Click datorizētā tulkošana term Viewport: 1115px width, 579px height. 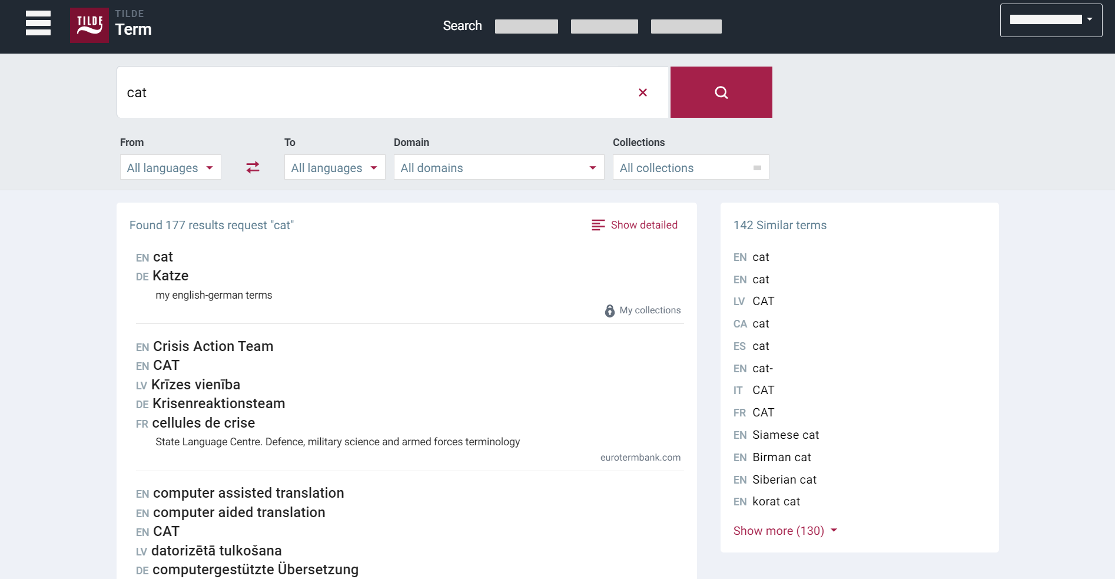coord(216,551)
